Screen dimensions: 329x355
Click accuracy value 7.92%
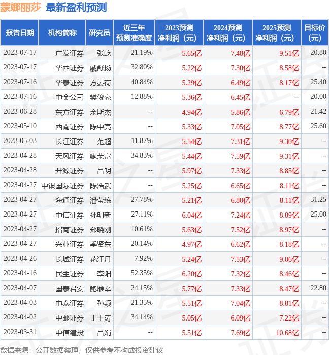click(x=143, y=259)
